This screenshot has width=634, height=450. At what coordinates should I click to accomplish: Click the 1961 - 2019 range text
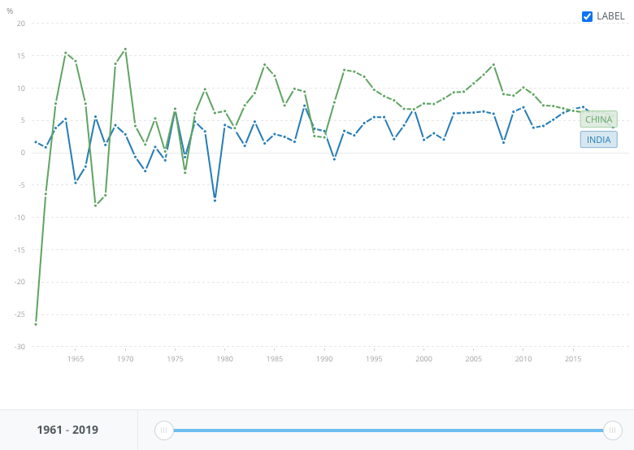point(67,430)
